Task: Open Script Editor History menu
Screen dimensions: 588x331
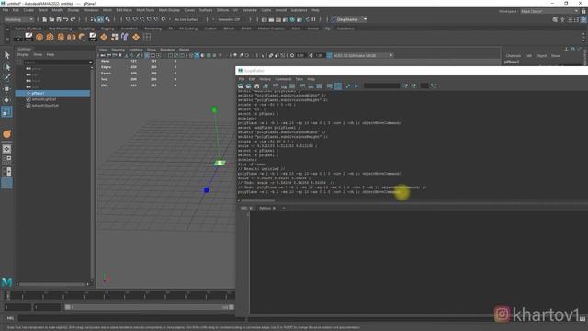Action: tap(265, 79)
